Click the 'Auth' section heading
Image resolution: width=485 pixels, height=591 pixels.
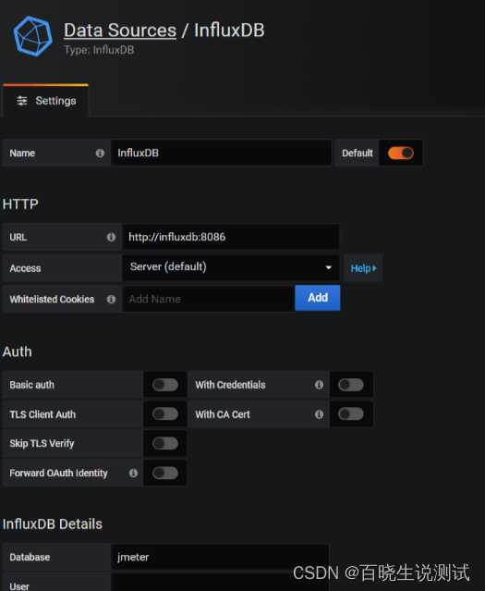click(x=17, y=351)
